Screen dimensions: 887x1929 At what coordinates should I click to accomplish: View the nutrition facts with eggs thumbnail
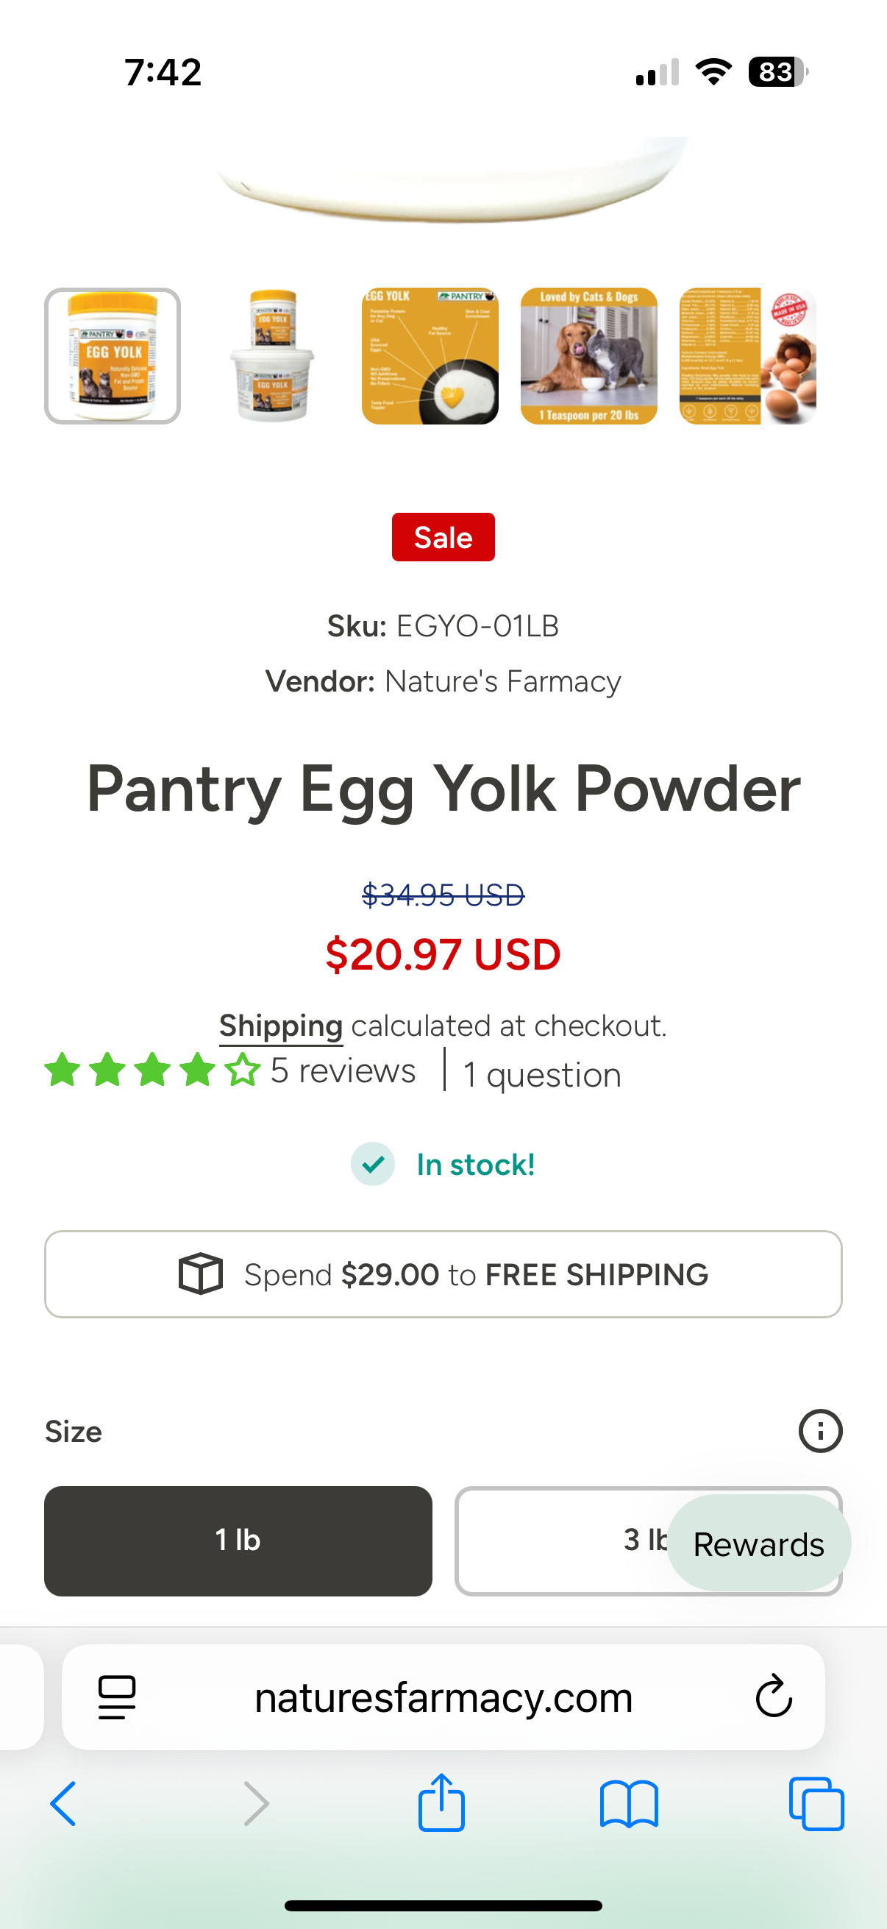point(748,355)
